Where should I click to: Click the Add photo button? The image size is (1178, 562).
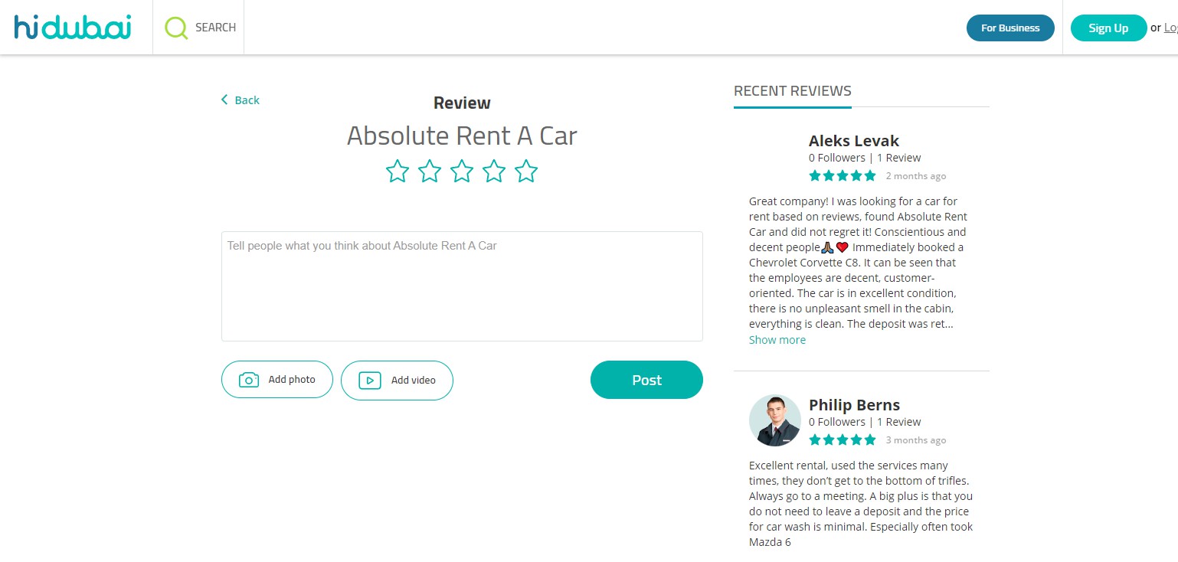click(x=277, y=380)
